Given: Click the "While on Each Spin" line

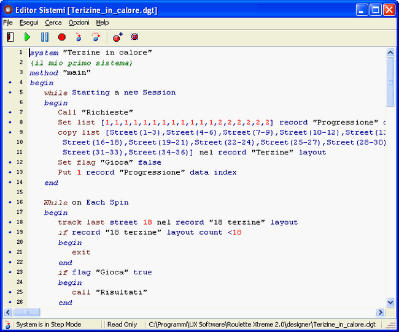Looking at the screenshot, I should [x=87, y=203].
